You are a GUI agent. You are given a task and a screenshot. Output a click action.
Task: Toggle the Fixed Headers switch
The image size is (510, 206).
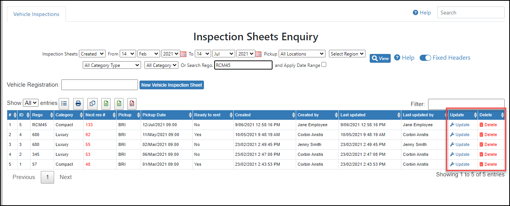click(x=425, y=58)
